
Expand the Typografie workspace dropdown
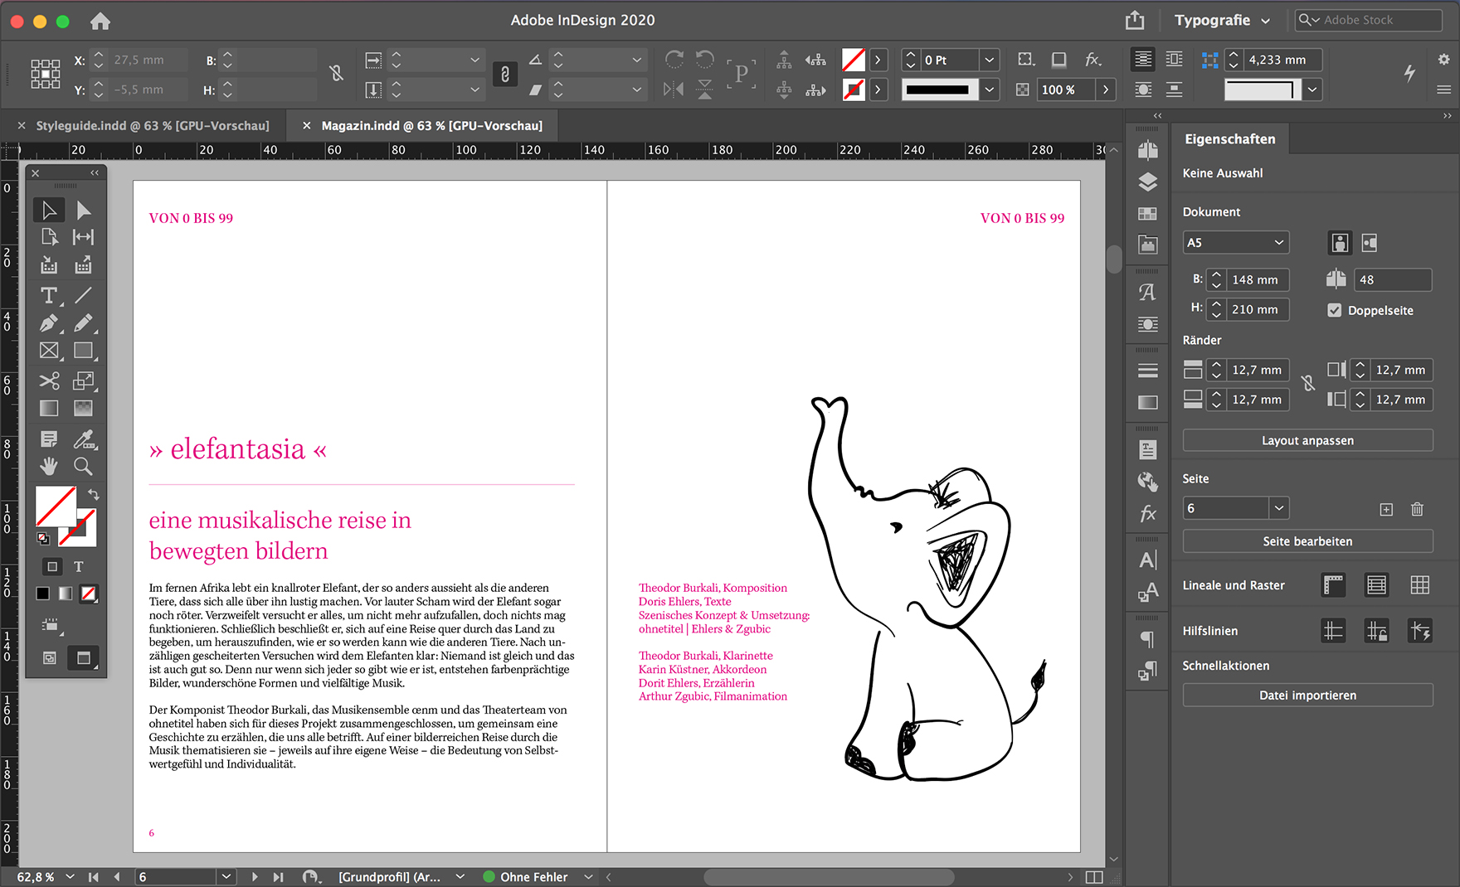[x=1221, y=21]
